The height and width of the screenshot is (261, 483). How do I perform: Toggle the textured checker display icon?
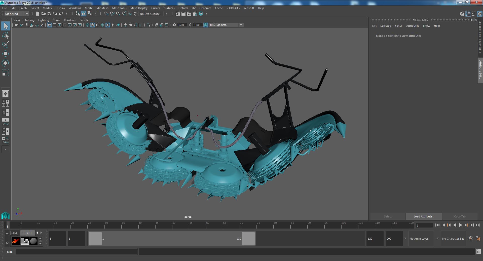[x=108, y=25]
